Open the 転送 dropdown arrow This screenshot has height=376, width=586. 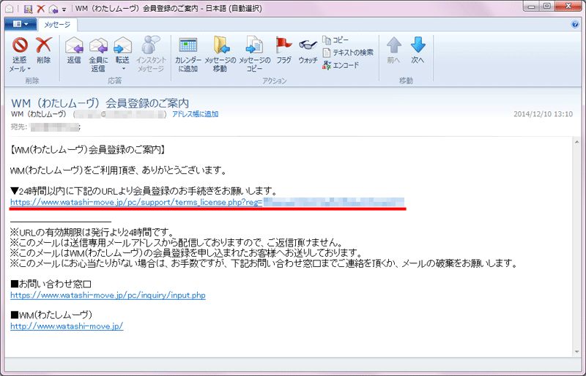pos(123,69)
